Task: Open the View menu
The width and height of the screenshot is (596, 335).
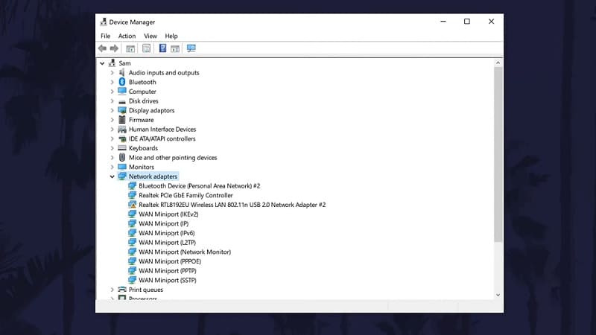Action: point(150,36)
